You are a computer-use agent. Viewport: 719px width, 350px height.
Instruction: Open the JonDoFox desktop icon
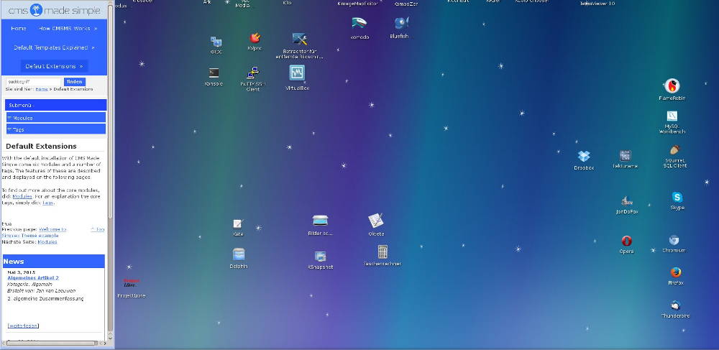[x=627, y=201]
